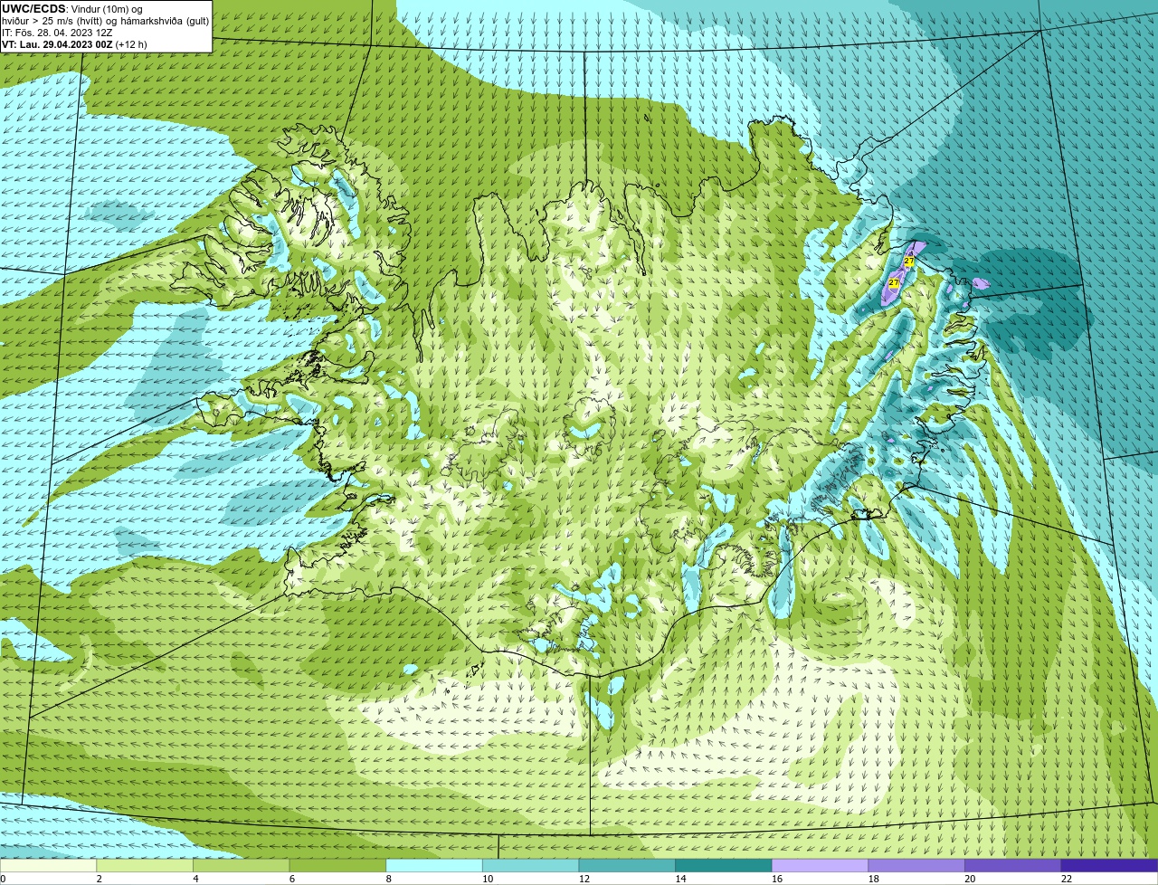
Task: Click the 18–20 m/s purple legend swatch
Action: point(916,866)
